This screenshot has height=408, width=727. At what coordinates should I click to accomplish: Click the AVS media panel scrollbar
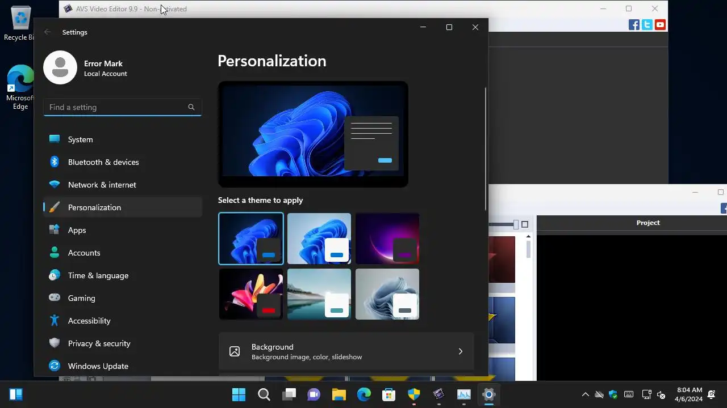coord(529,249)
